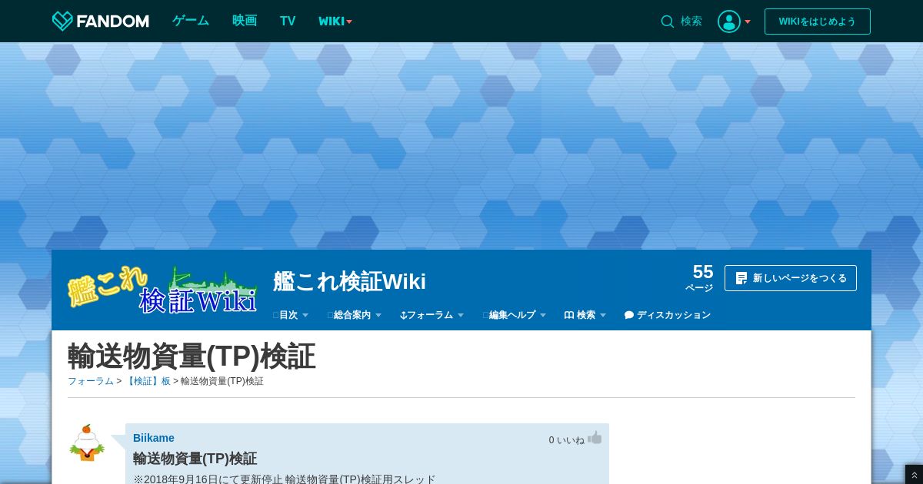The width and height of the screenshot is (923, 484).
Task: Click the 輸送物資量(TP)検証 page heading
Action: pyautogui.click(x=192, y=356)
